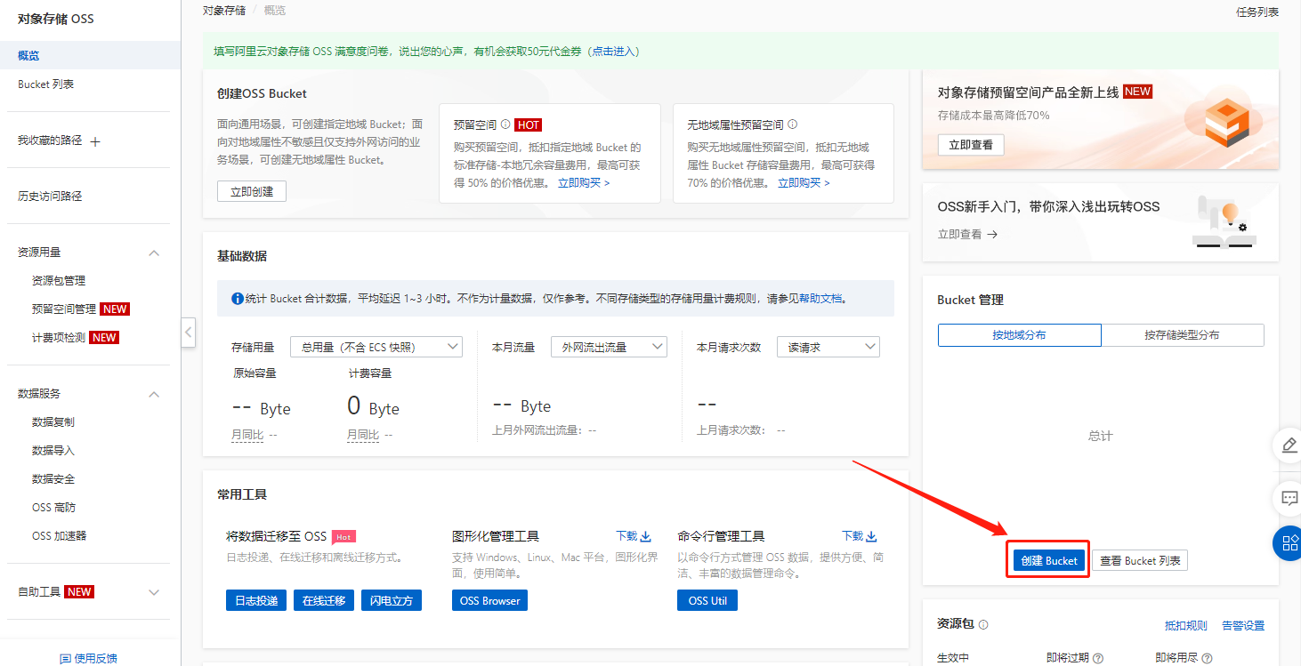Open the 外网流出流量 dropdown
1301x666 pixels.
tap(609, 347)
